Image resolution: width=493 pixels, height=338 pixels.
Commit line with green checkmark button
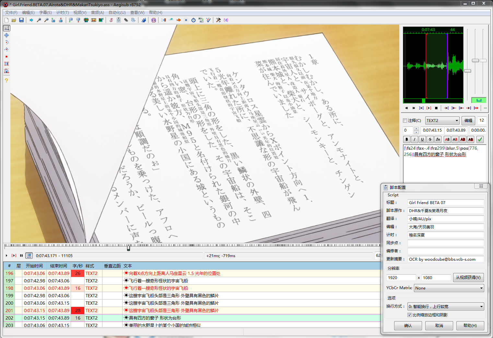480,139
